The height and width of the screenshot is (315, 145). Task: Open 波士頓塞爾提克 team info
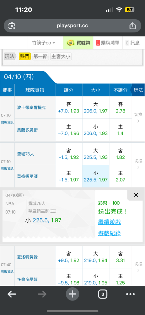(x=31, y=107)
